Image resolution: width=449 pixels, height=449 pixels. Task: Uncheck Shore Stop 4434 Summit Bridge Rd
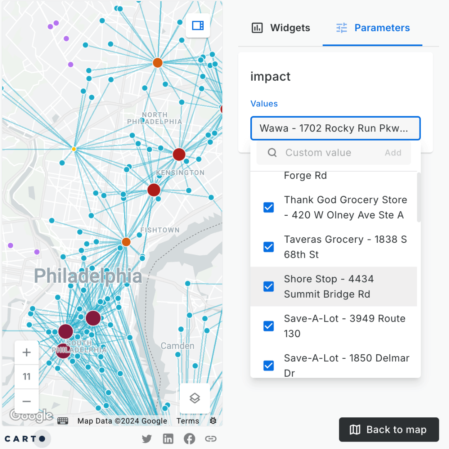click(269, 286)
